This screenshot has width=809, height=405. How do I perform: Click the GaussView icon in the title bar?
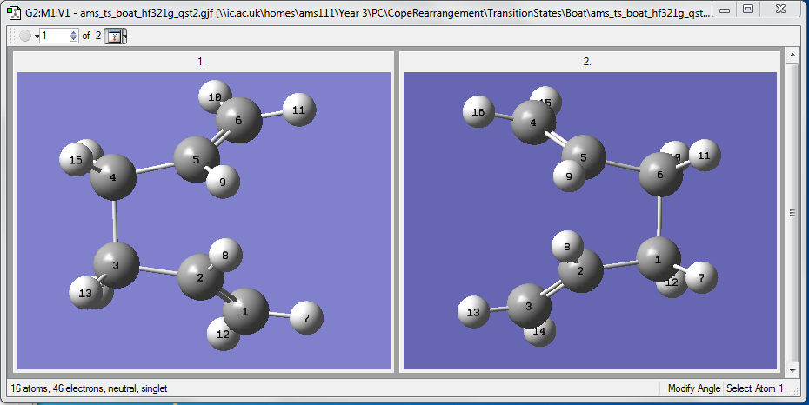[14, 12]
